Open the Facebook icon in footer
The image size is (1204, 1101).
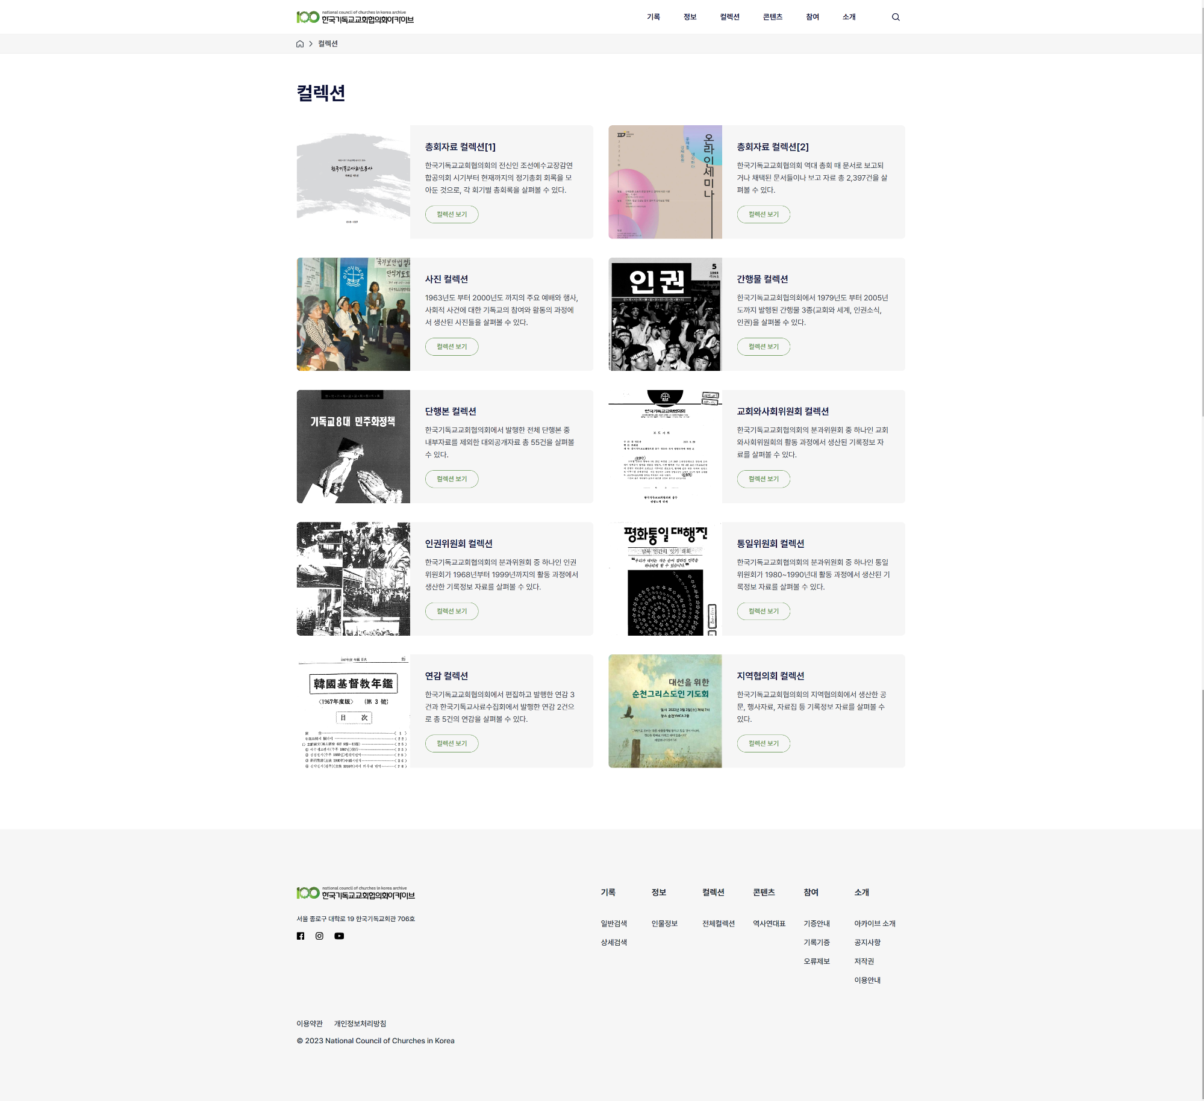pos(301,936)
